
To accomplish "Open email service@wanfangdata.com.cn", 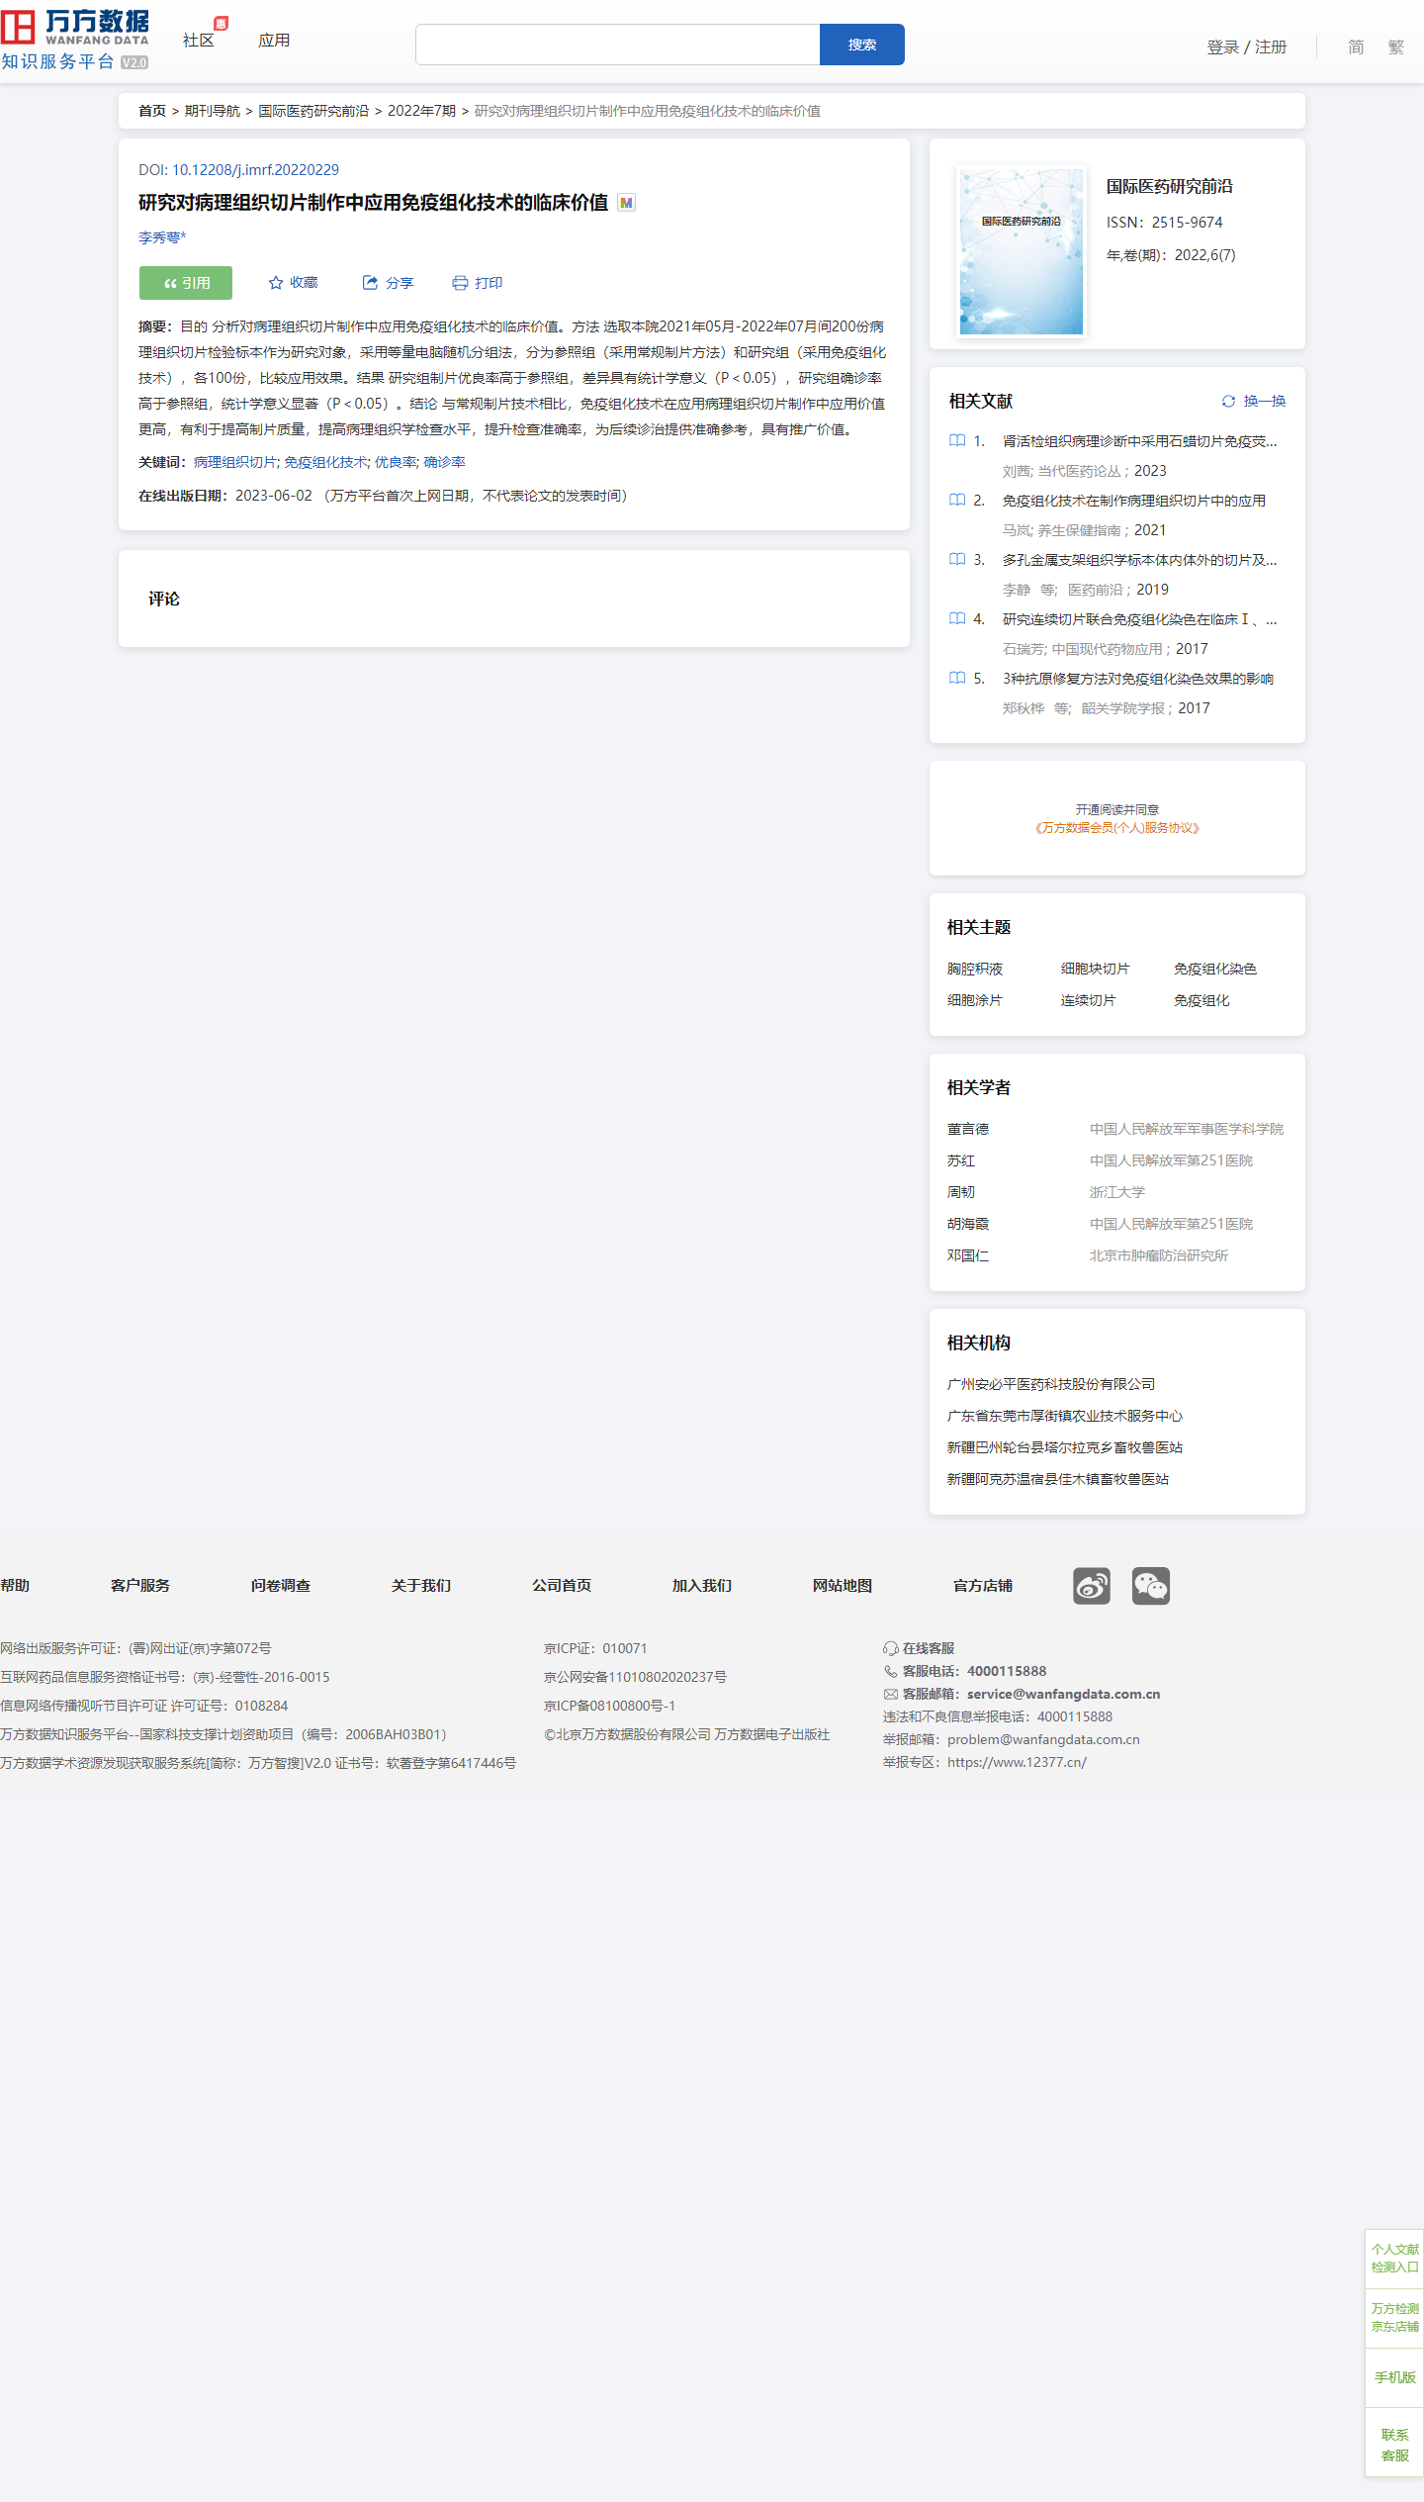I will point(1064,1695).
